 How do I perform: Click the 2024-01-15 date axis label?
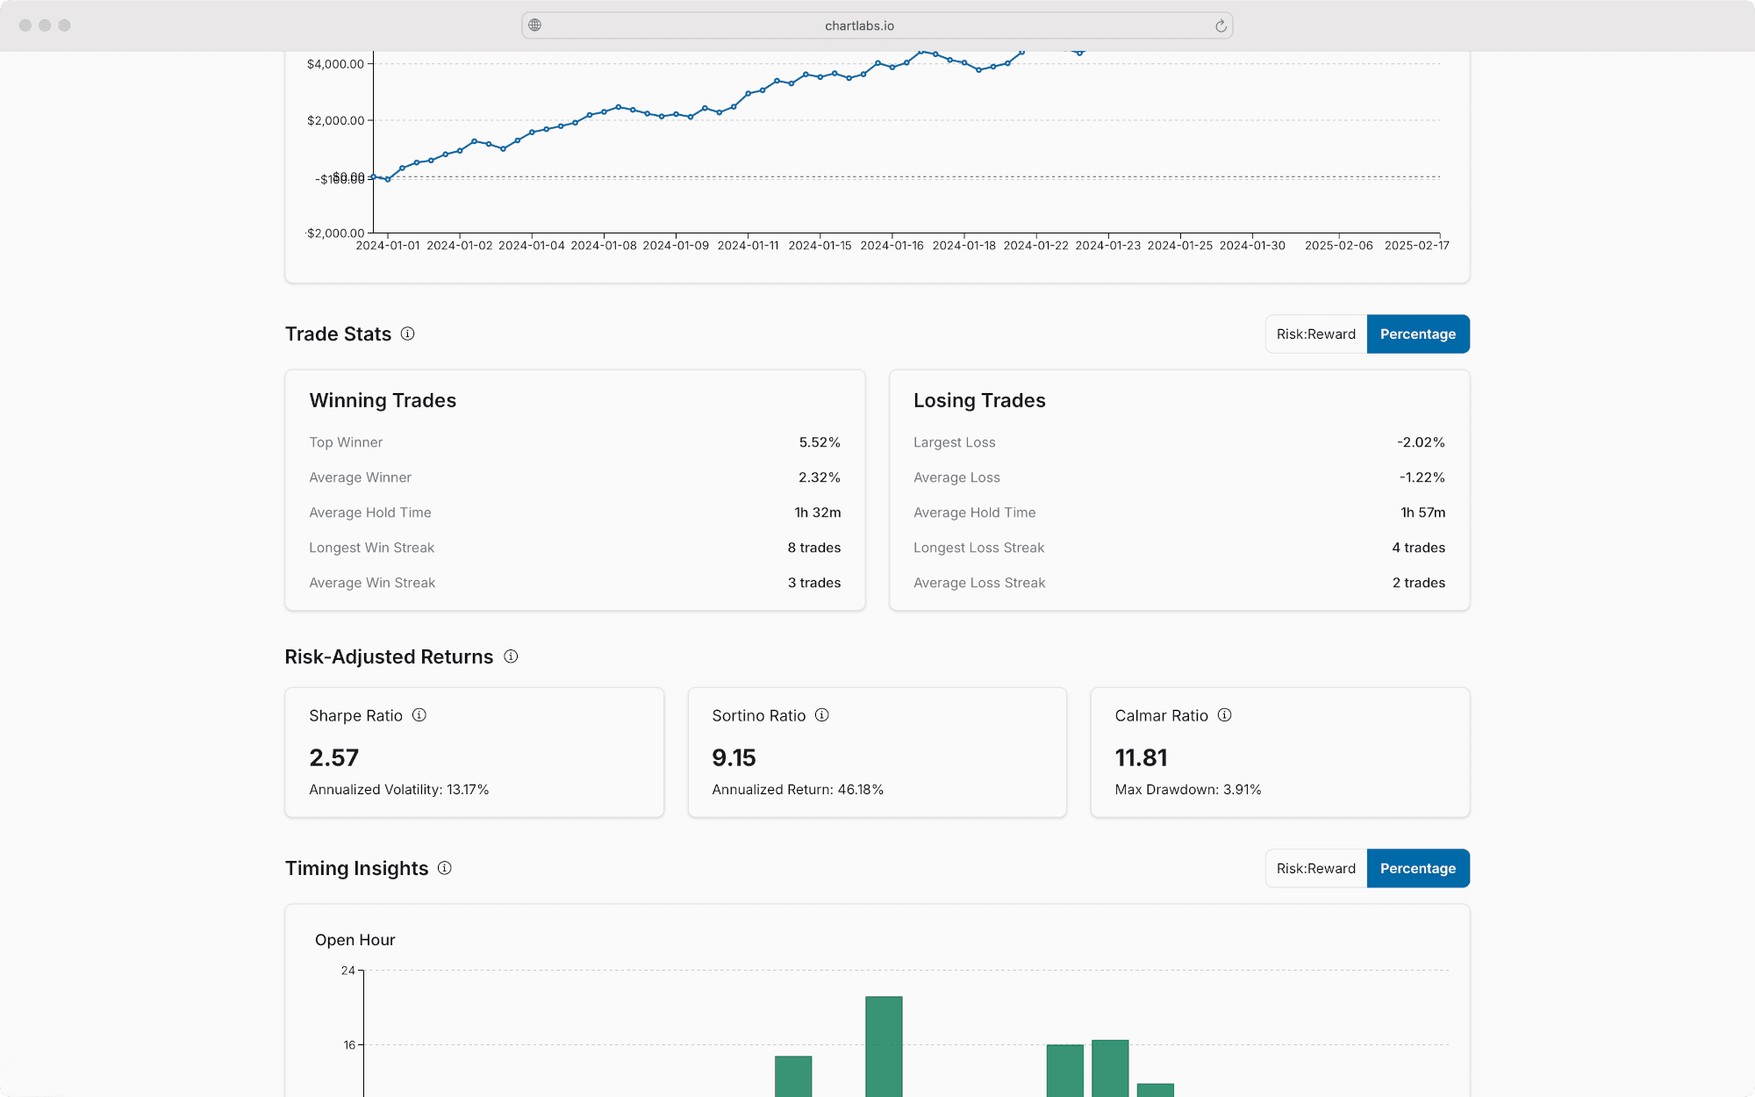point(820,246)
